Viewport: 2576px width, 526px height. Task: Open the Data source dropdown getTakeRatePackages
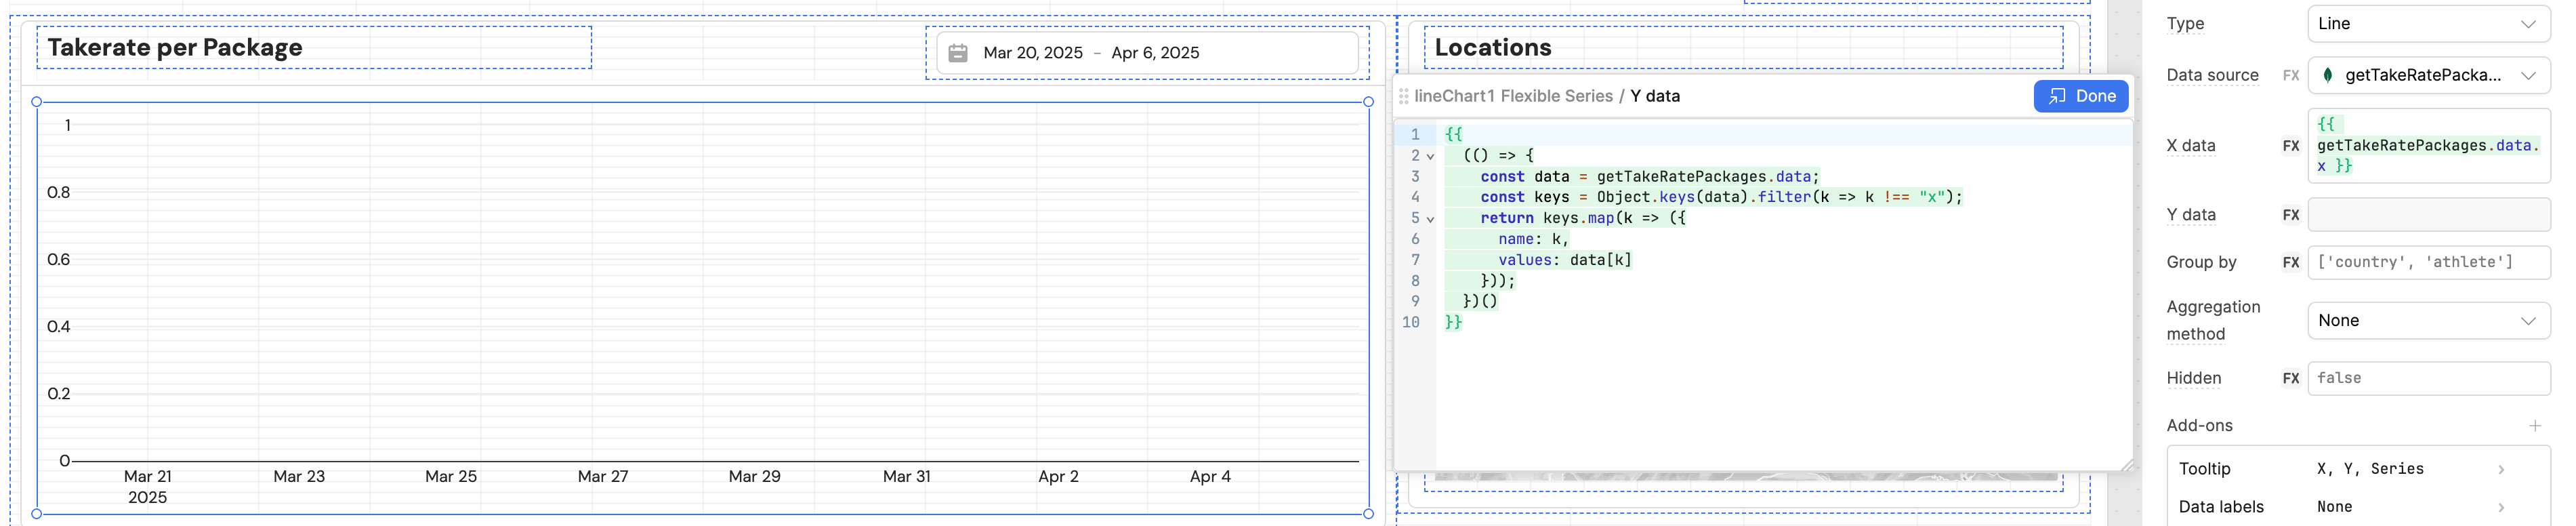(x=2427, y=75)
